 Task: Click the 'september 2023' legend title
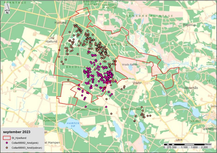pyautogui.click(x=17, y=132)
